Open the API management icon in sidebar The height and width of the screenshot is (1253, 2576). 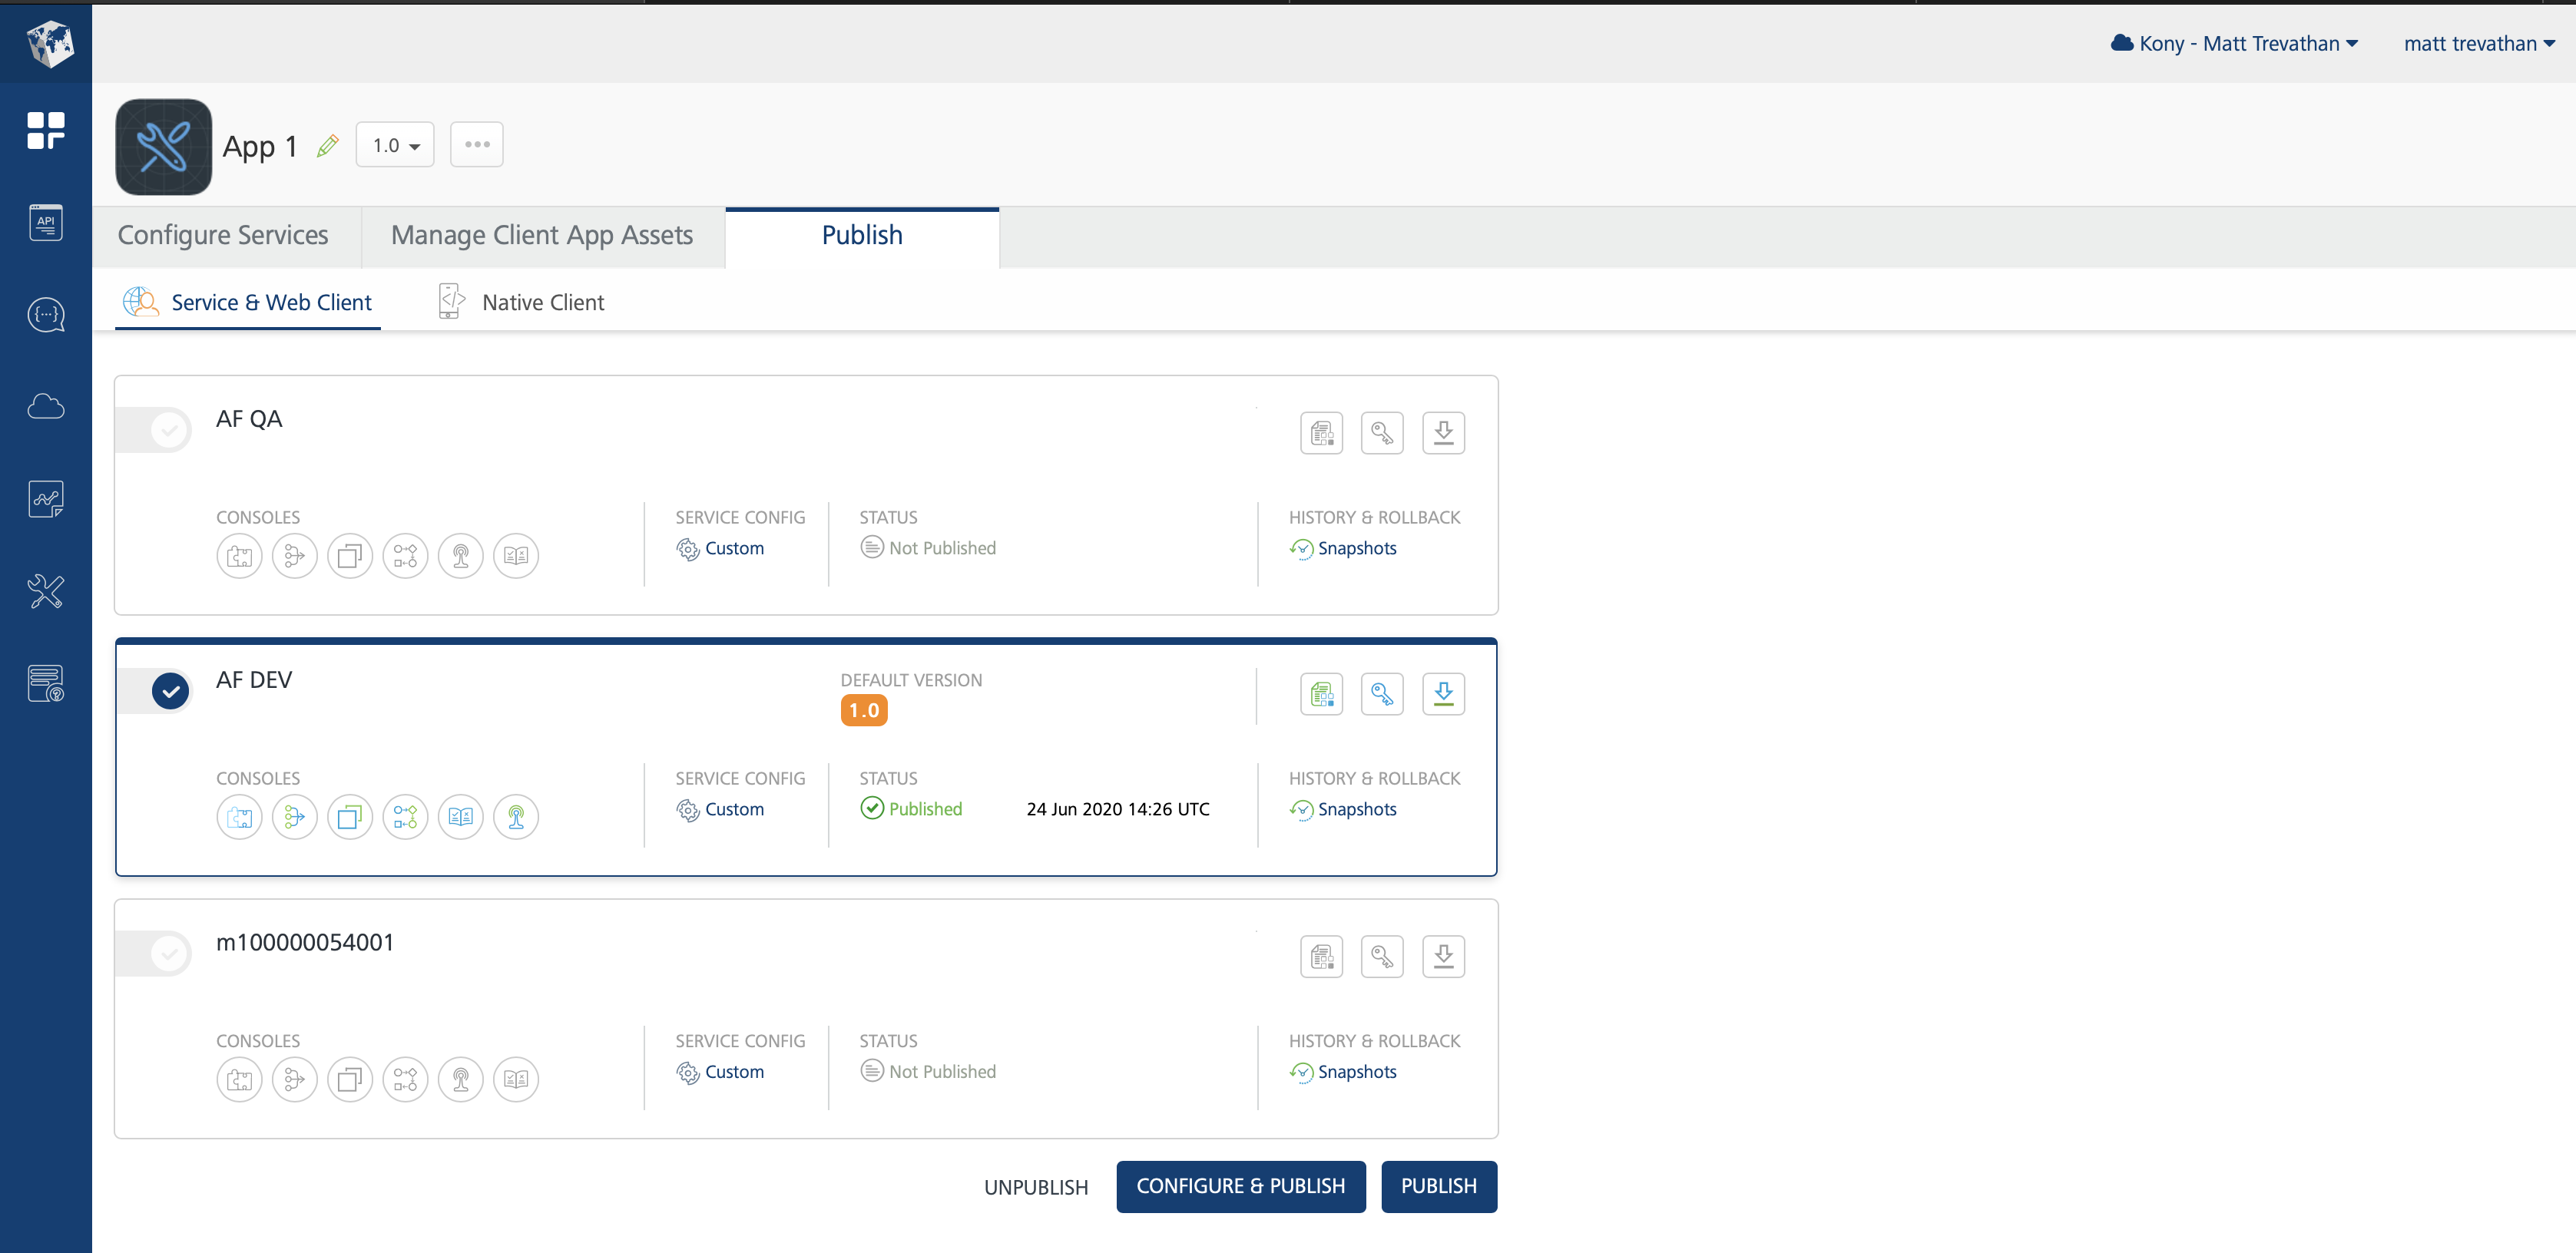coord(45,222)
